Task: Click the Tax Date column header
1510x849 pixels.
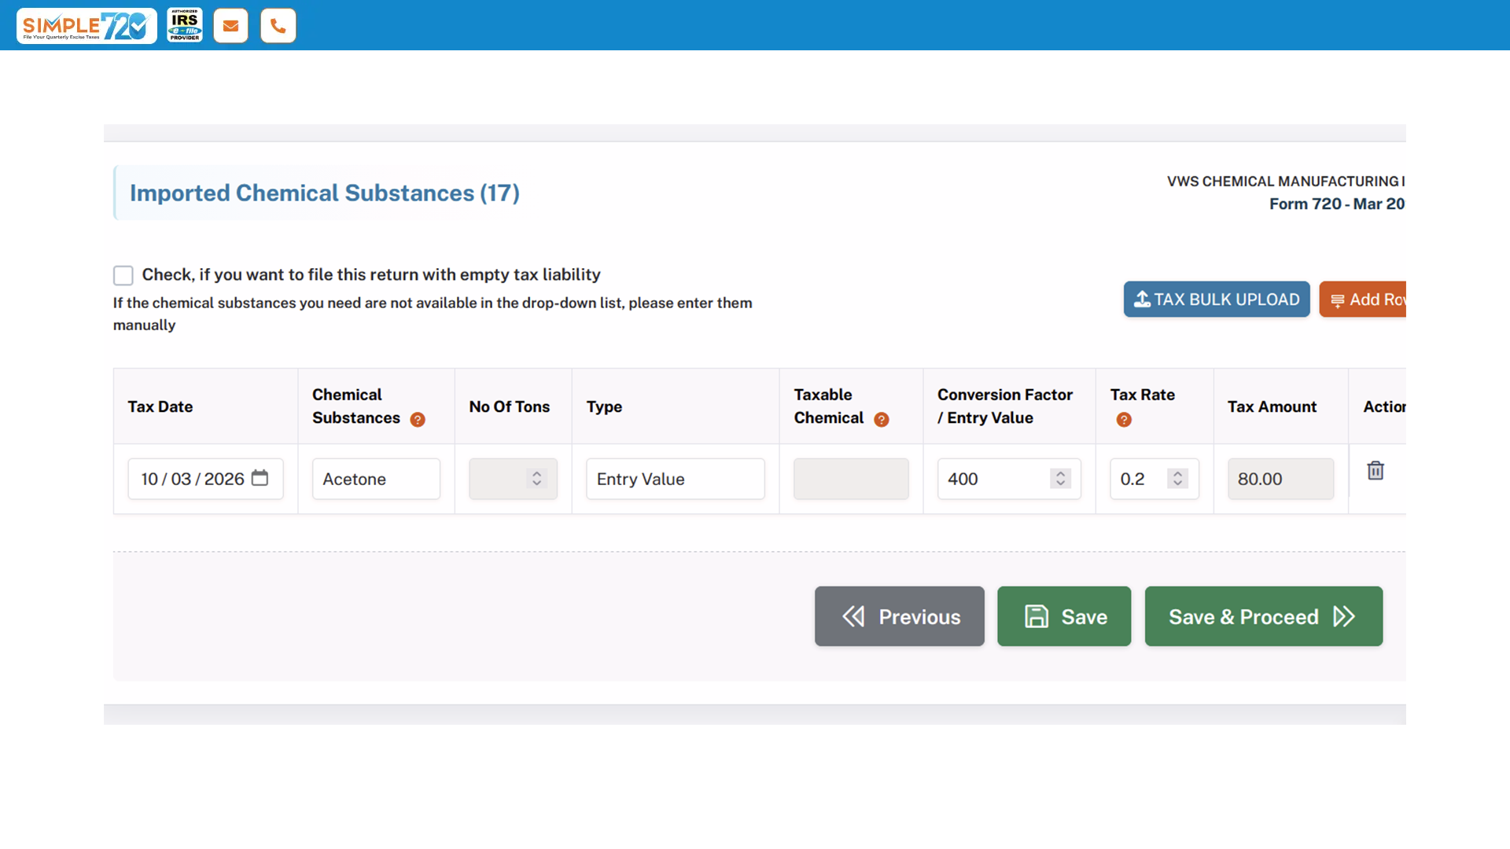Action: pos(160,406)
